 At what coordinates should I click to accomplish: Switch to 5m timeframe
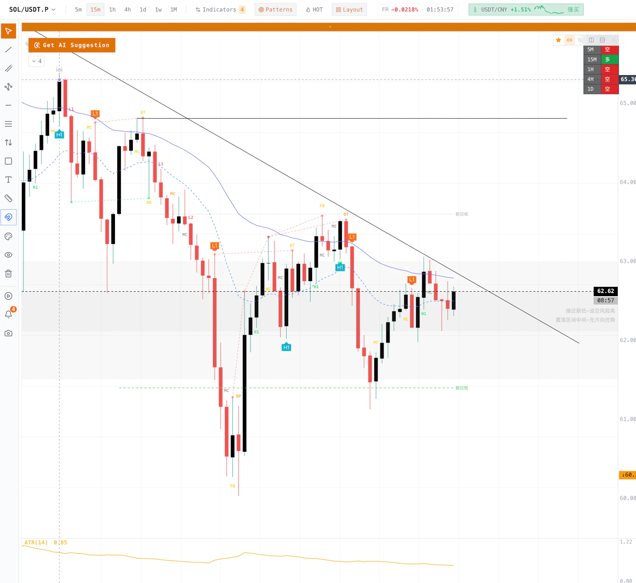[78, 10]
